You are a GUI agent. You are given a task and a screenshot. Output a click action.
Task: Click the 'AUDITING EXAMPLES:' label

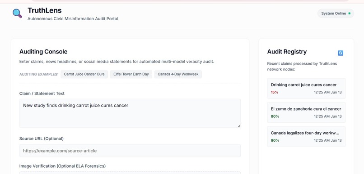(x=39, y=74)
